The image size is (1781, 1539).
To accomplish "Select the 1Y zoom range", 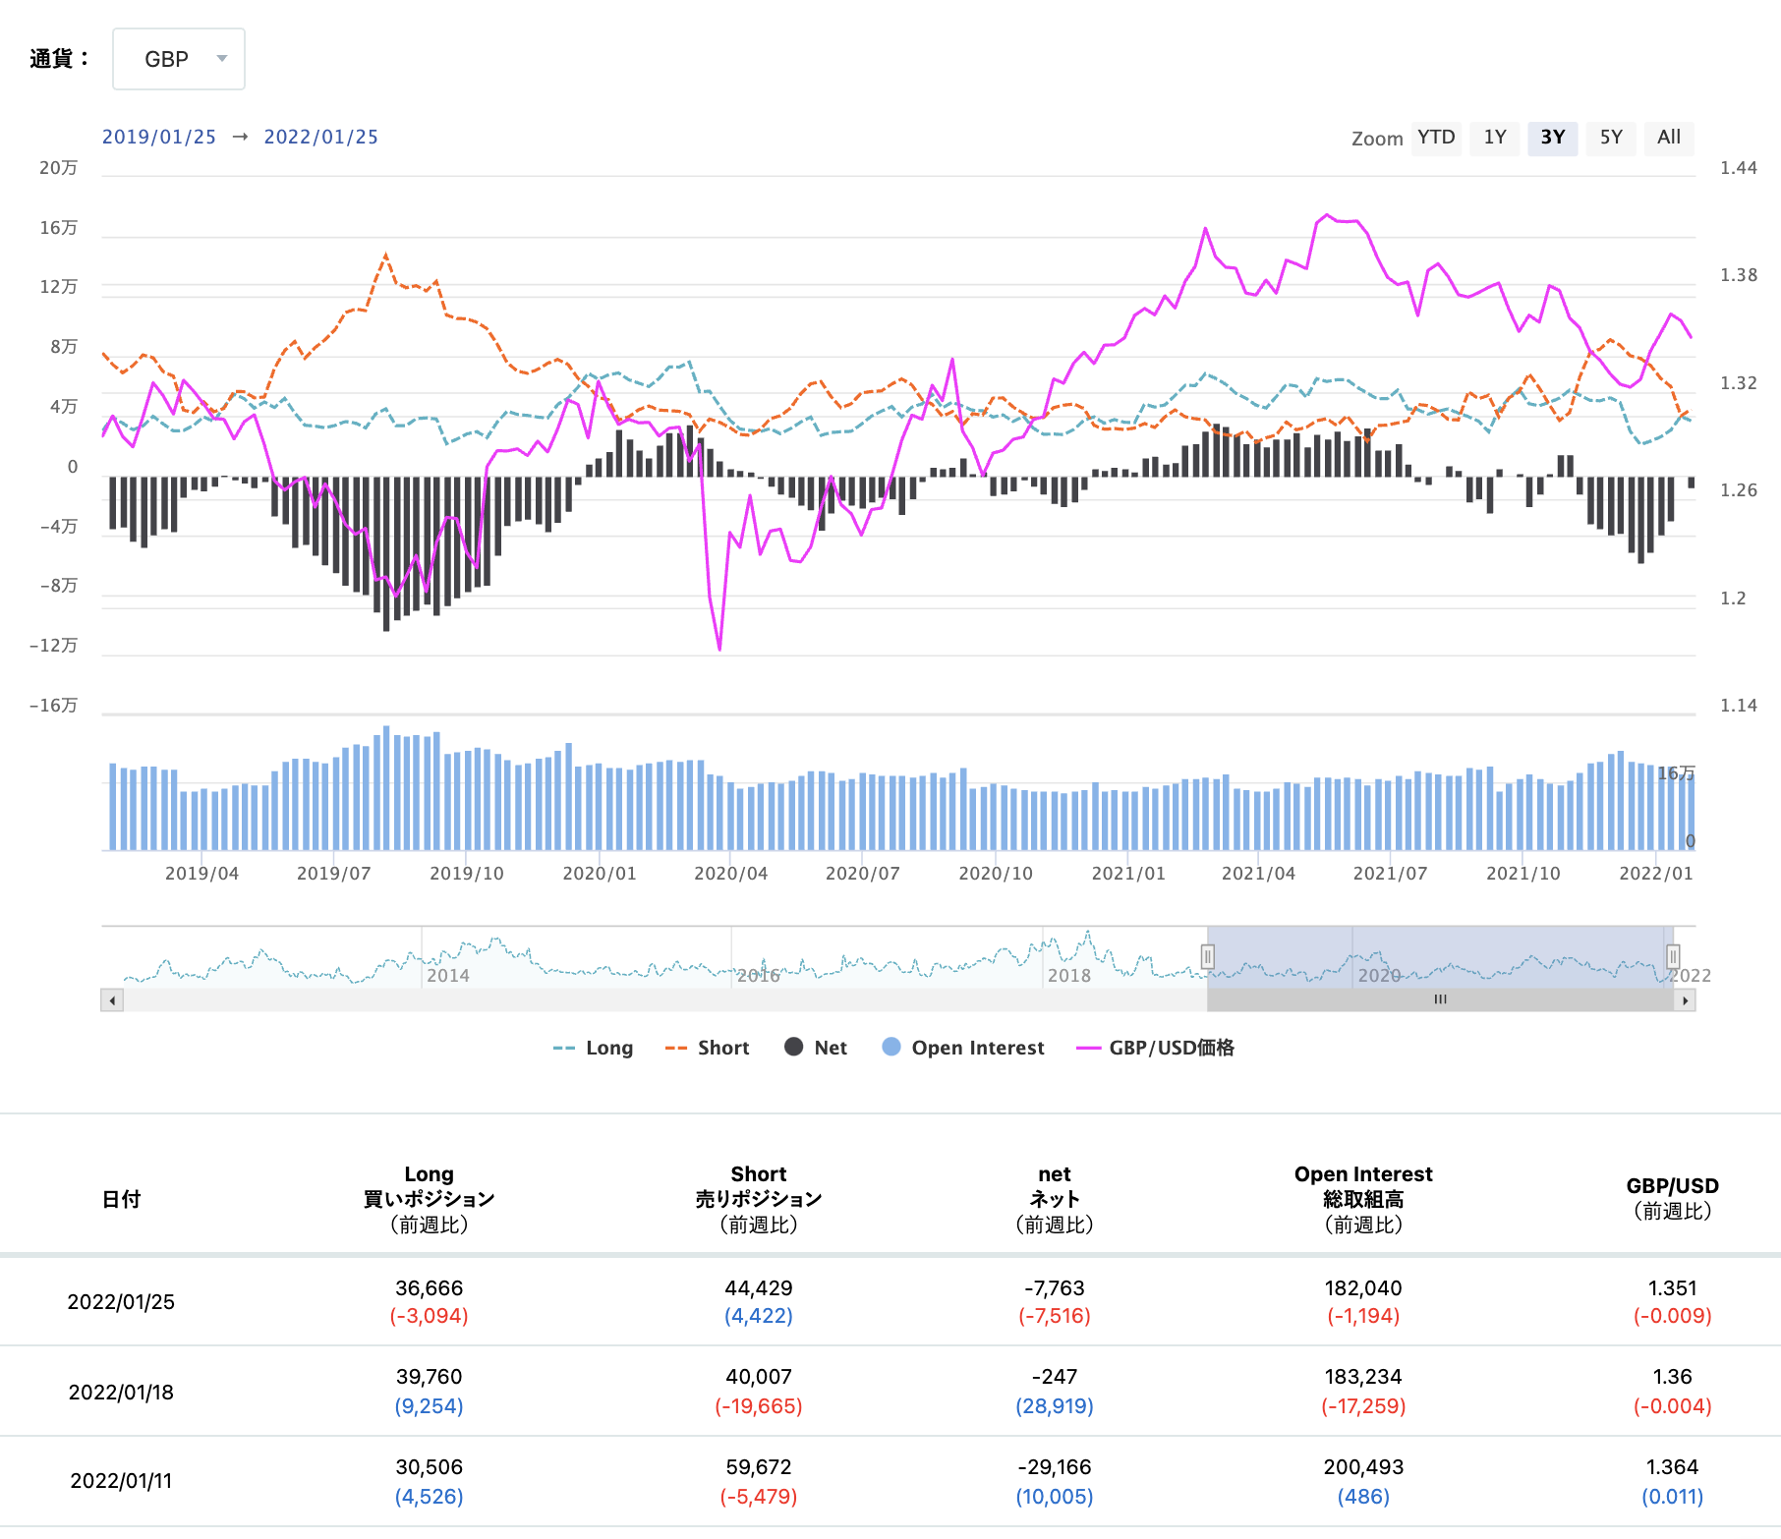I will 1494,138.
